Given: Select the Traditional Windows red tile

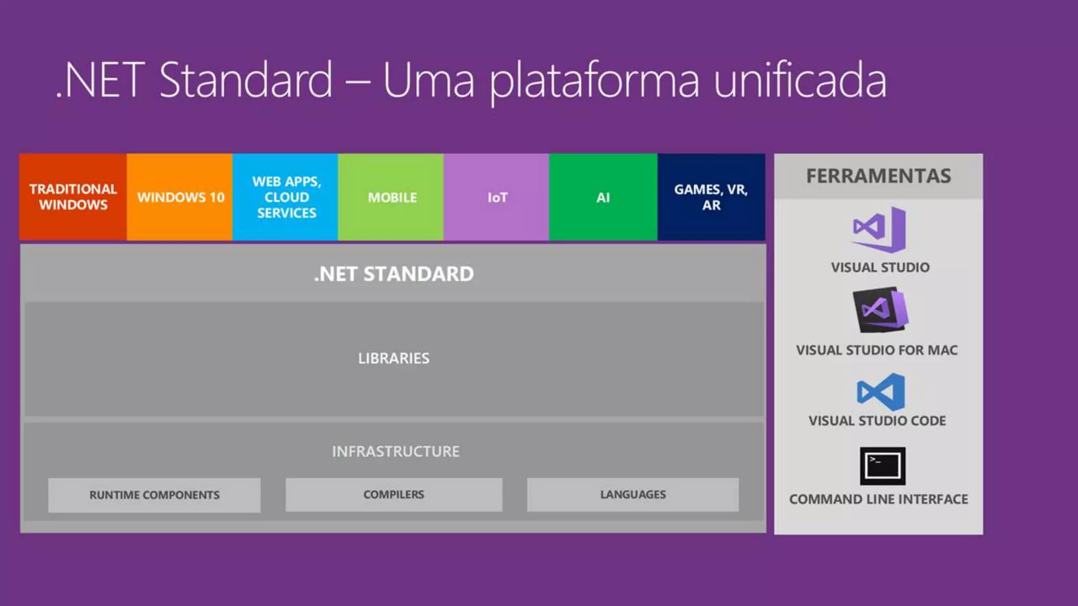Looking at the screenshot, I should pos(73,197).
